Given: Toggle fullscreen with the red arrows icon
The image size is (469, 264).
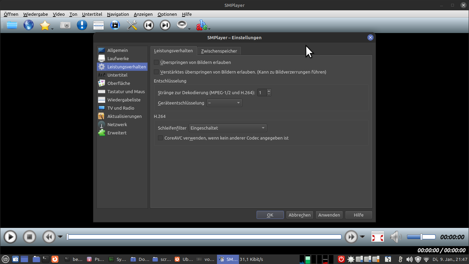Looking at the screenshot, I should pyautogui.click(x=378, y=237).
